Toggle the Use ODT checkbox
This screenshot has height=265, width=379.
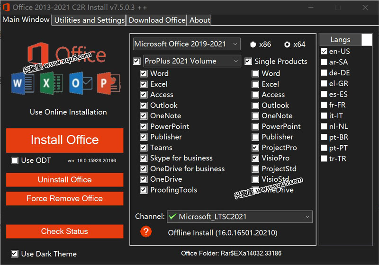(x=15, y=160)
